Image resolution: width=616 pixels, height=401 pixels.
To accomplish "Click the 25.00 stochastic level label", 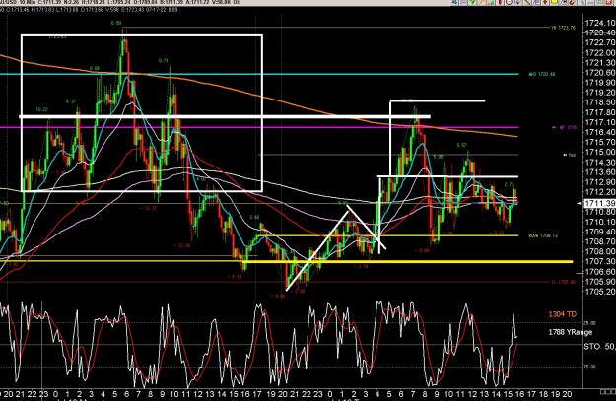I will click(x=590, y=323).
